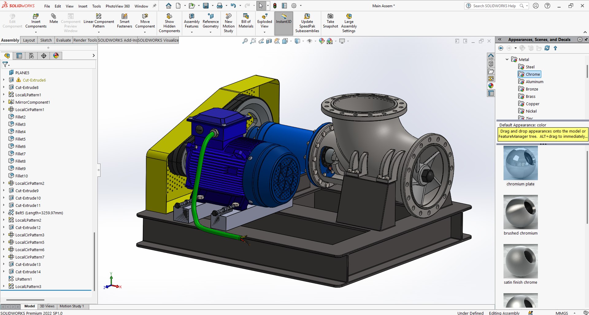Open the 3D Views tab
Viewport: 589px width, 315px height.
47,306
